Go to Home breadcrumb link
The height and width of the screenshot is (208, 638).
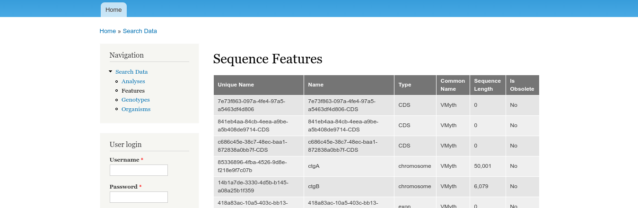tap(108, 31)
